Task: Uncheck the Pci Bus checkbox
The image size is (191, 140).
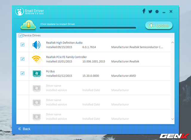Action: tap(22, 73)
